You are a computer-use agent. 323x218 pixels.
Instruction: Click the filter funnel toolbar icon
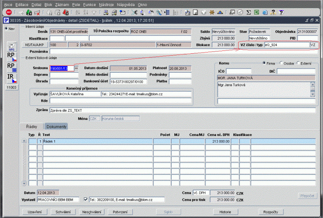click(x=94, y=12)
